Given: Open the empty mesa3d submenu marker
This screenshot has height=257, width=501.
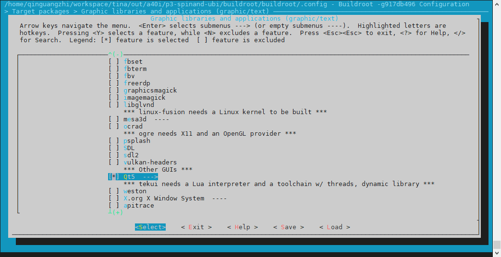Looking at the screenshot, I should 162,119.
